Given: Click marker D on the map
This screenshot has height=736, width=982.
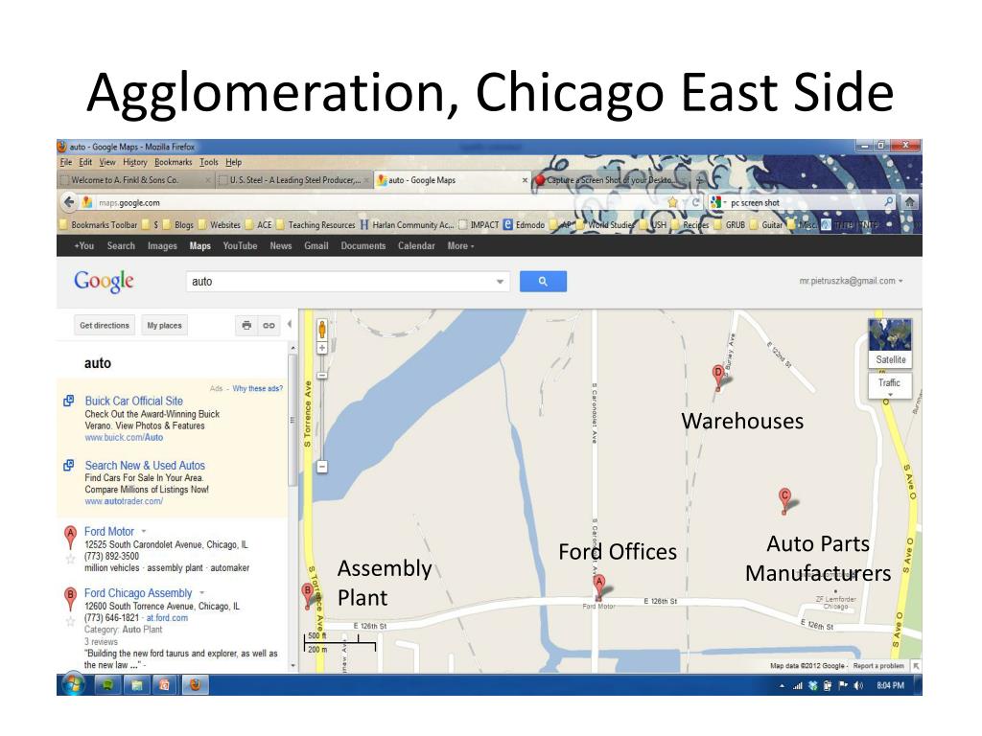Looking at the screenshot, I should 718,377.
